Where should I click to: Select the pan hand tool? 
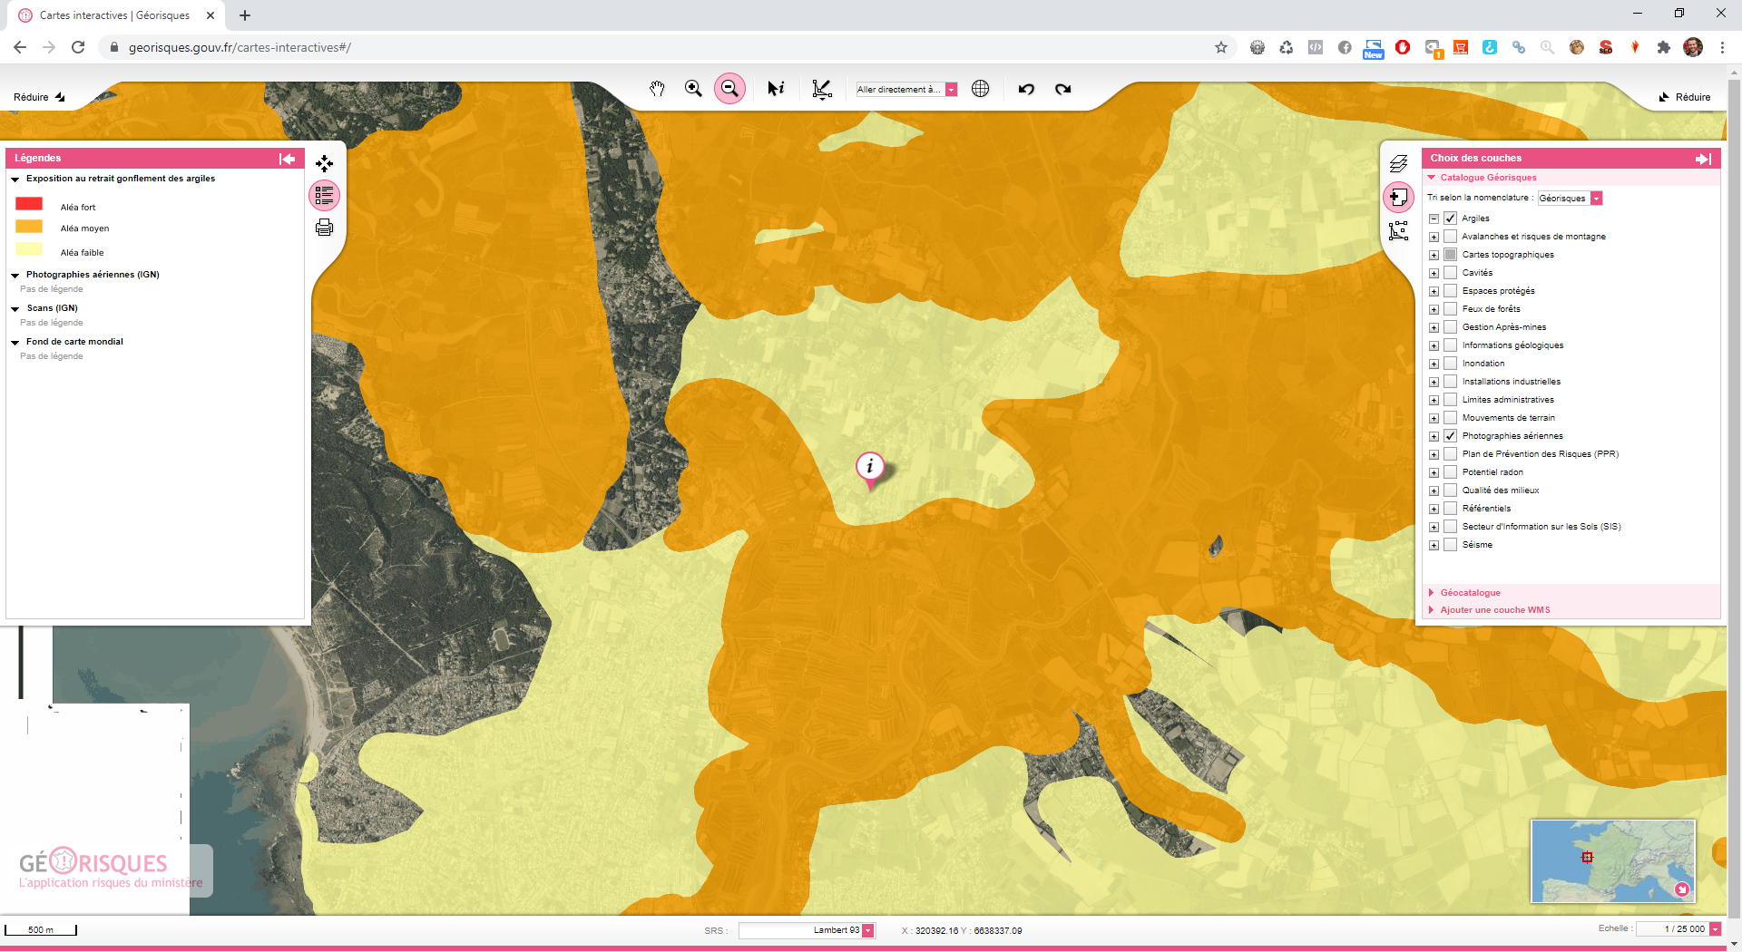[x=657, y=89]
